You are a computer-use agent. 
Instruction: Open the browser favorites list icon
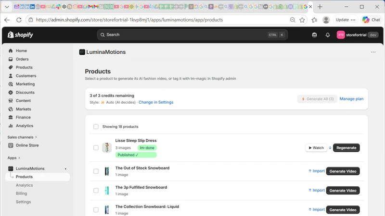(314, 20)
